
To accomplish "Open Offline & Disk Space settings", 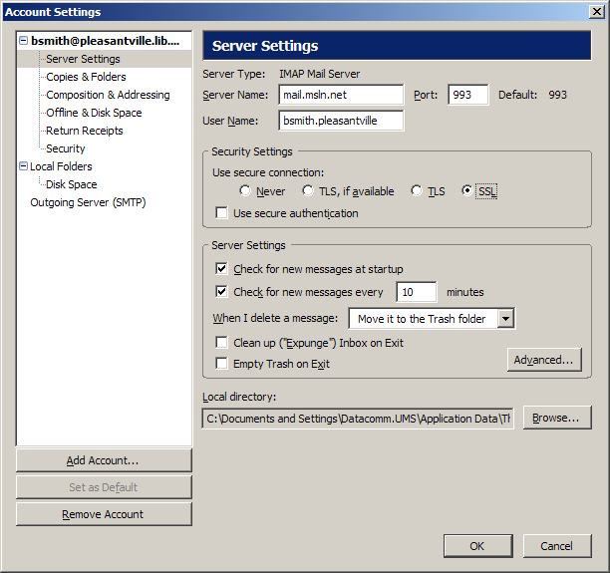I will pos(94,113).
